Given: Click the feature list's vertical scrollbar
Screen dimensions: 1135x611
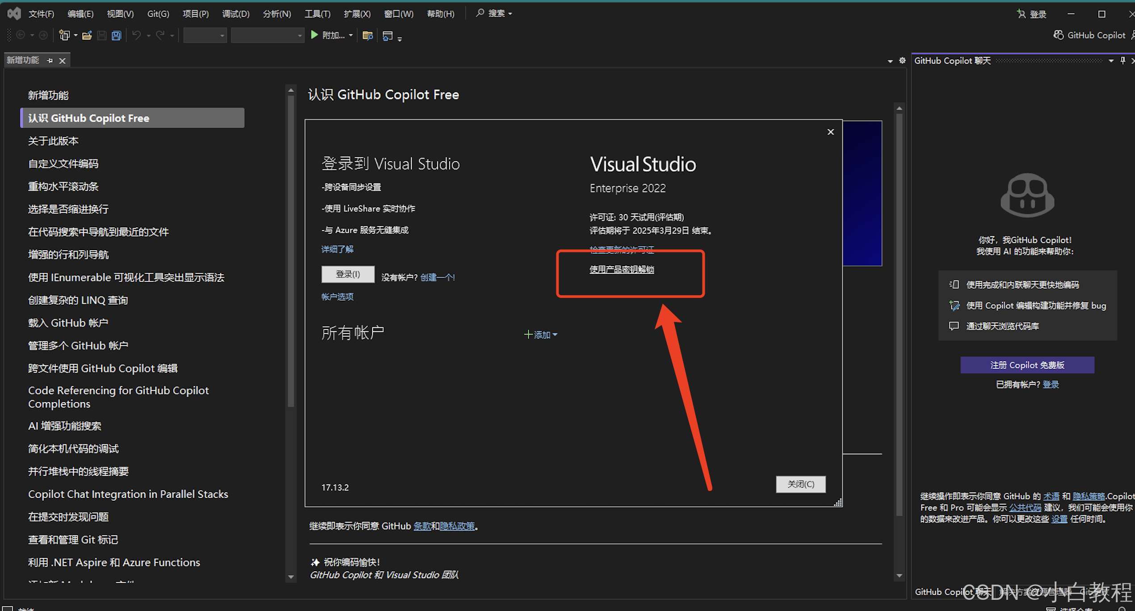Looking at the screenshot, I should [291, 250].
